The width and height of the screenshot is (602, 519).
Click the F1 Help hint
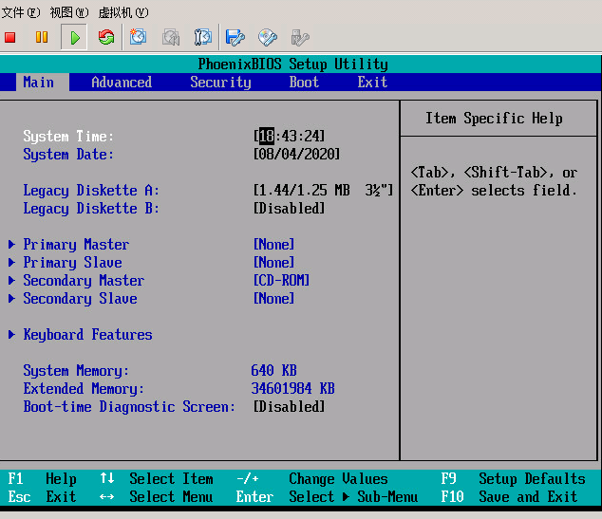pyautogui.click(x=42, y=479)
